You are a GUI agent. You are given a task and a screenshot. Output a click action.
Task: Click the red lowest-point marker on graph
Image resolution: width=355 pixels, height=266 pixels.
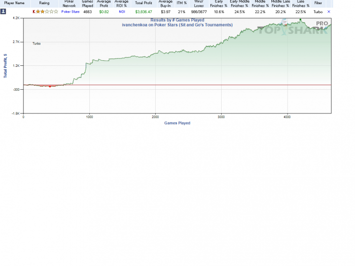click(50, 87)
